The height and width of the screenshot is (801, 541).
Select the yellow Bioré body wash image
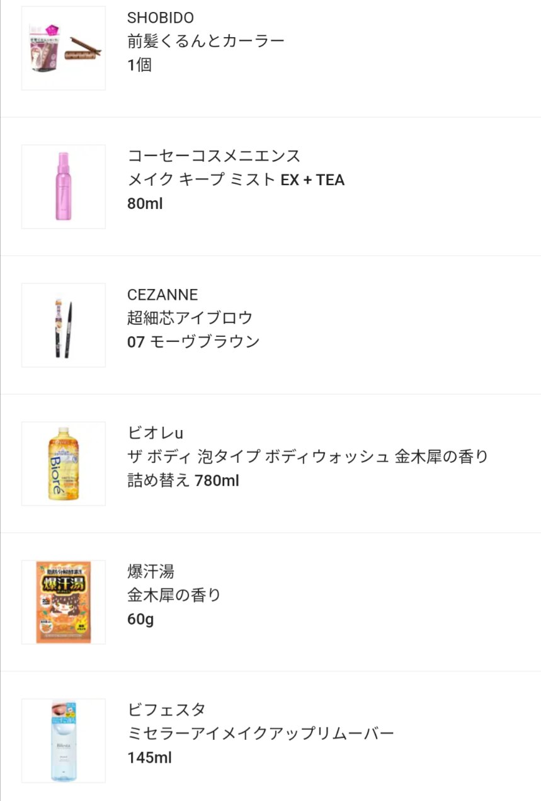point(63,463)
